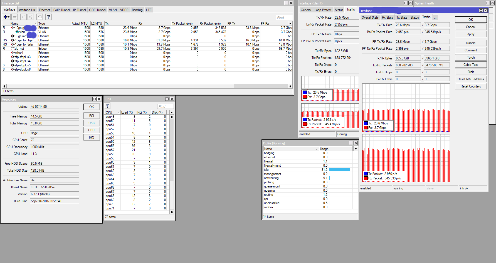Open column dropdown in Profile table
This screenshot has width=496, height=263.
(x=355, y=149)
